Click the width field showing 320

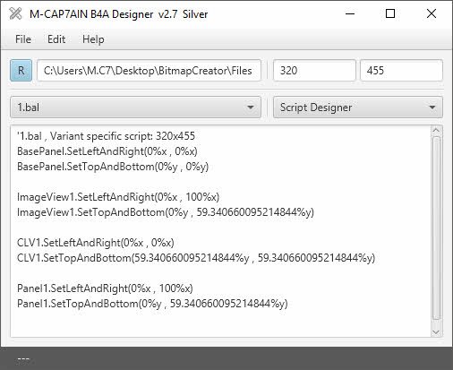pyautogui.click(x=314, y=71)
